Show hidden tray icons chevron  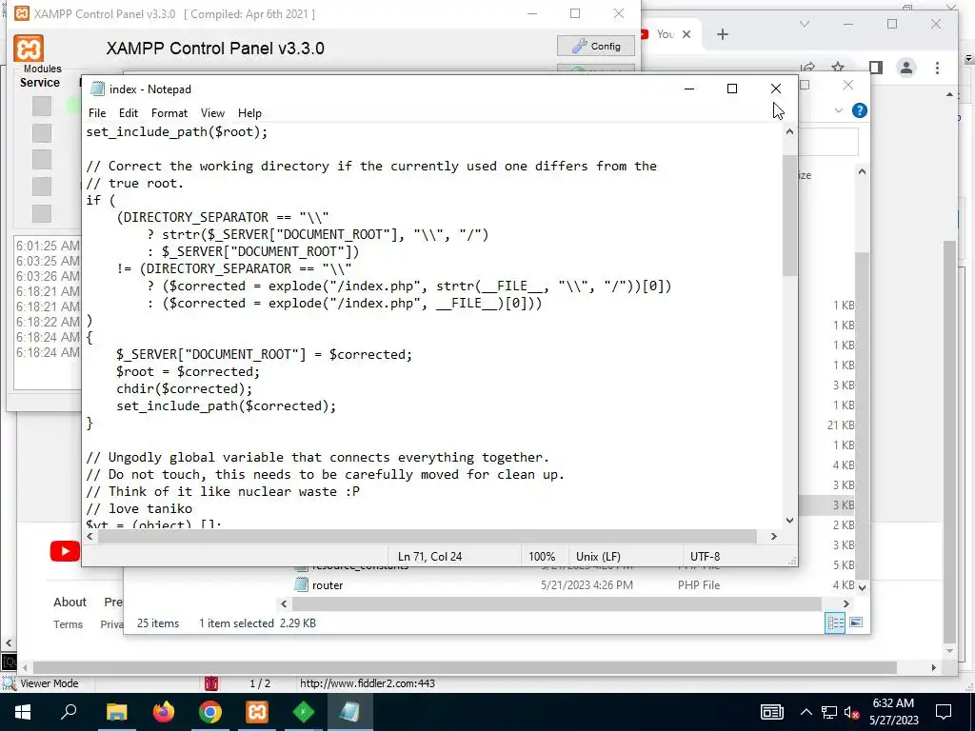[806, 712]
